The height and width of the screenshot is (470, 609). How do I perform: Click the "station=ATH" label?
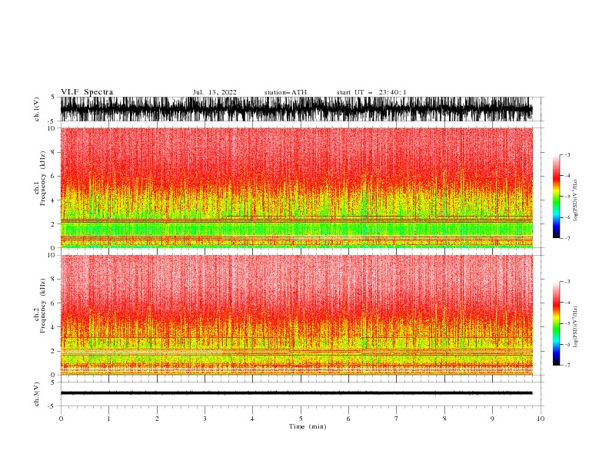pos(285,92)
